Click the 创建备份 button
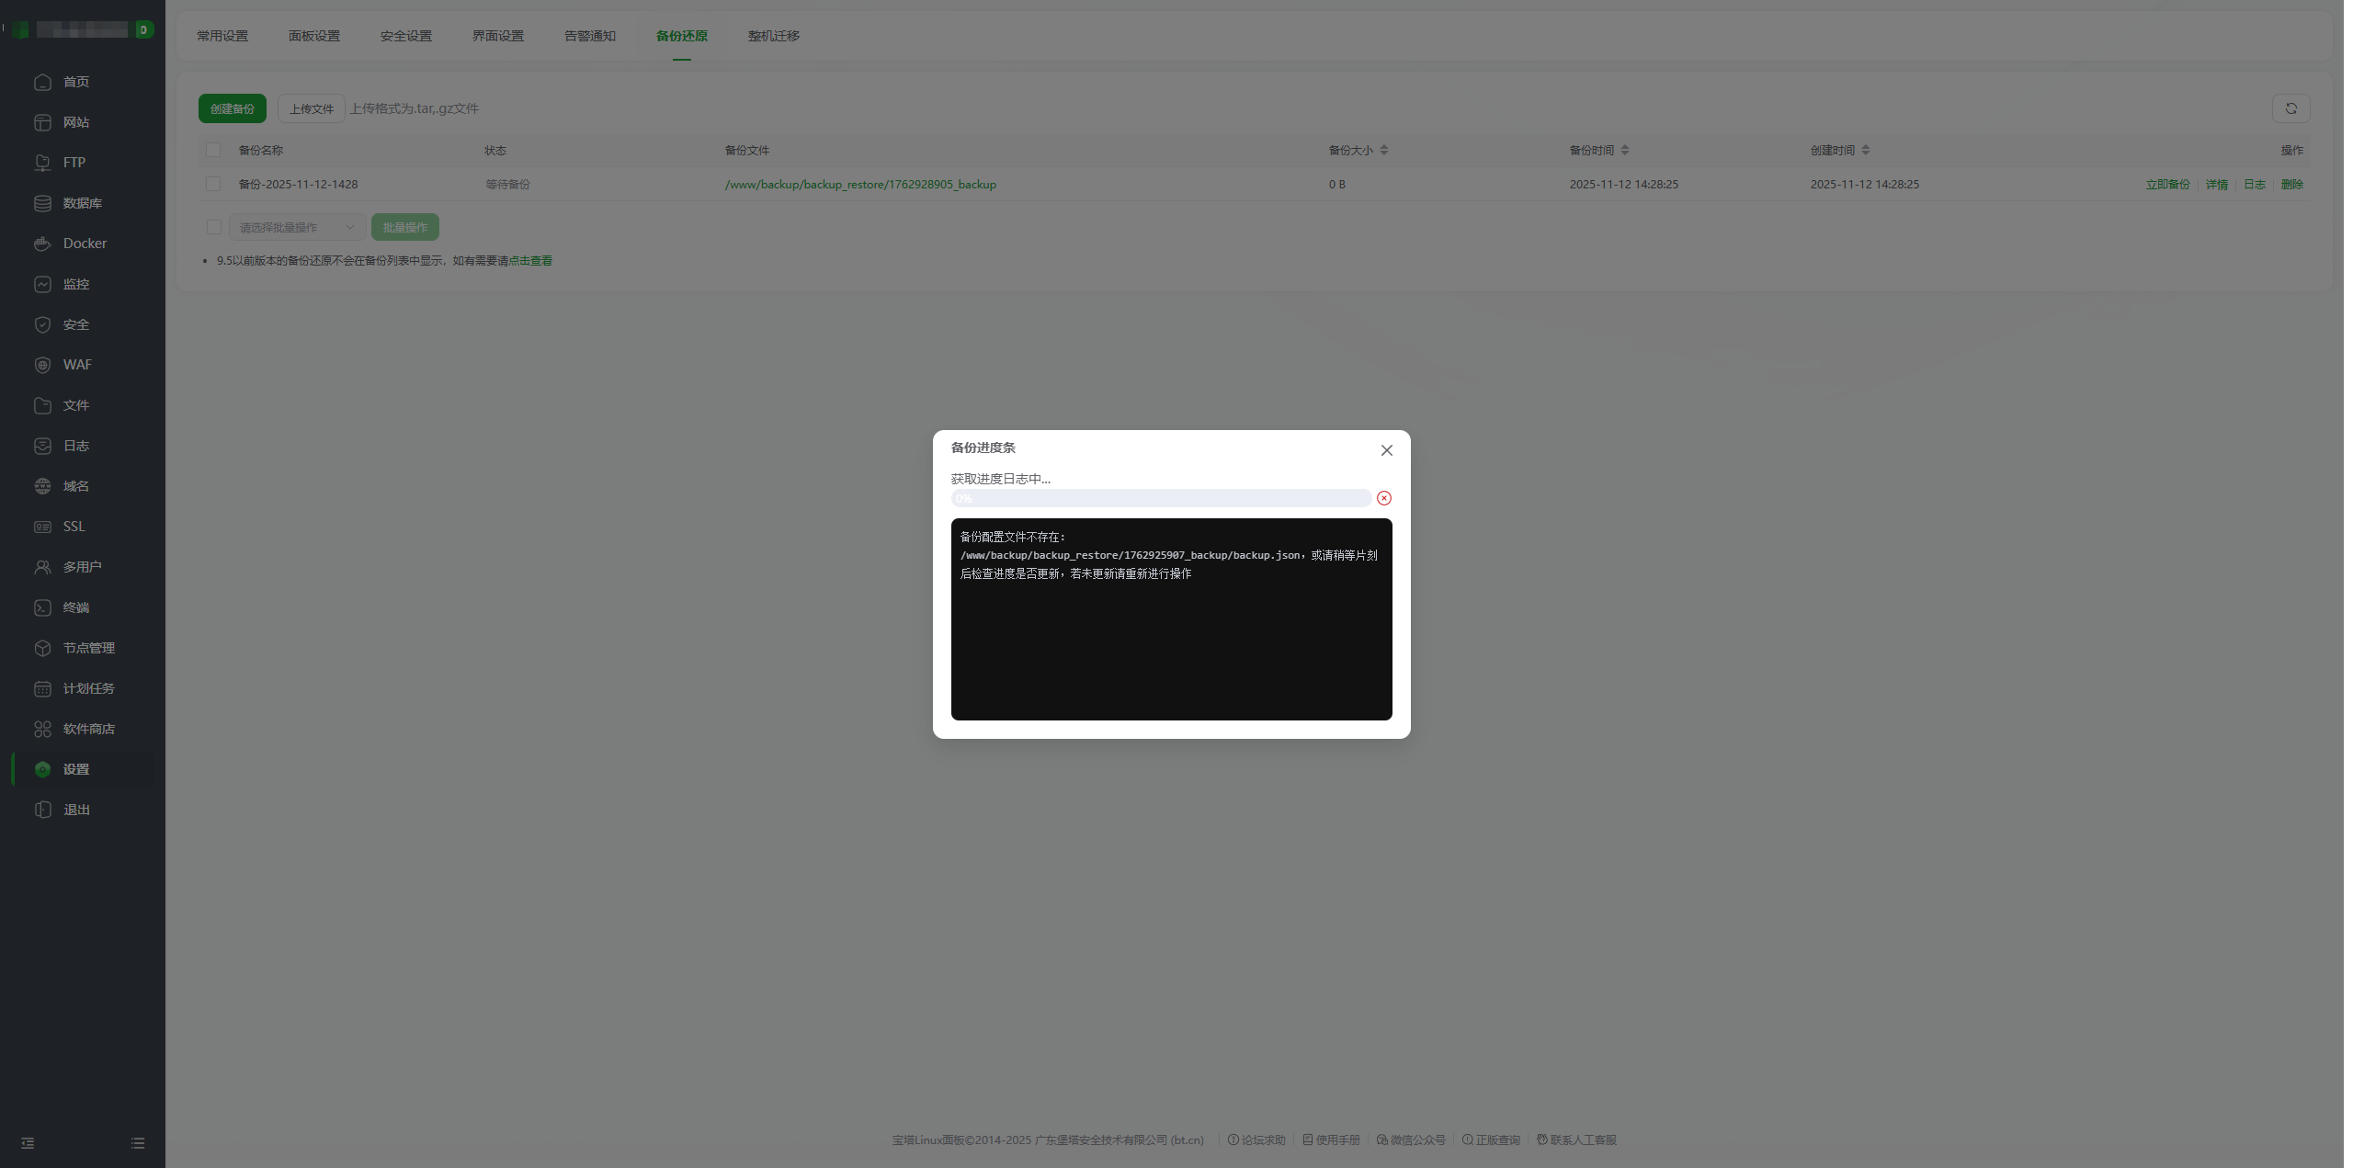The height and width of the screenshot is (1168, 2353). pyautogui.click(x=232, y=108)
